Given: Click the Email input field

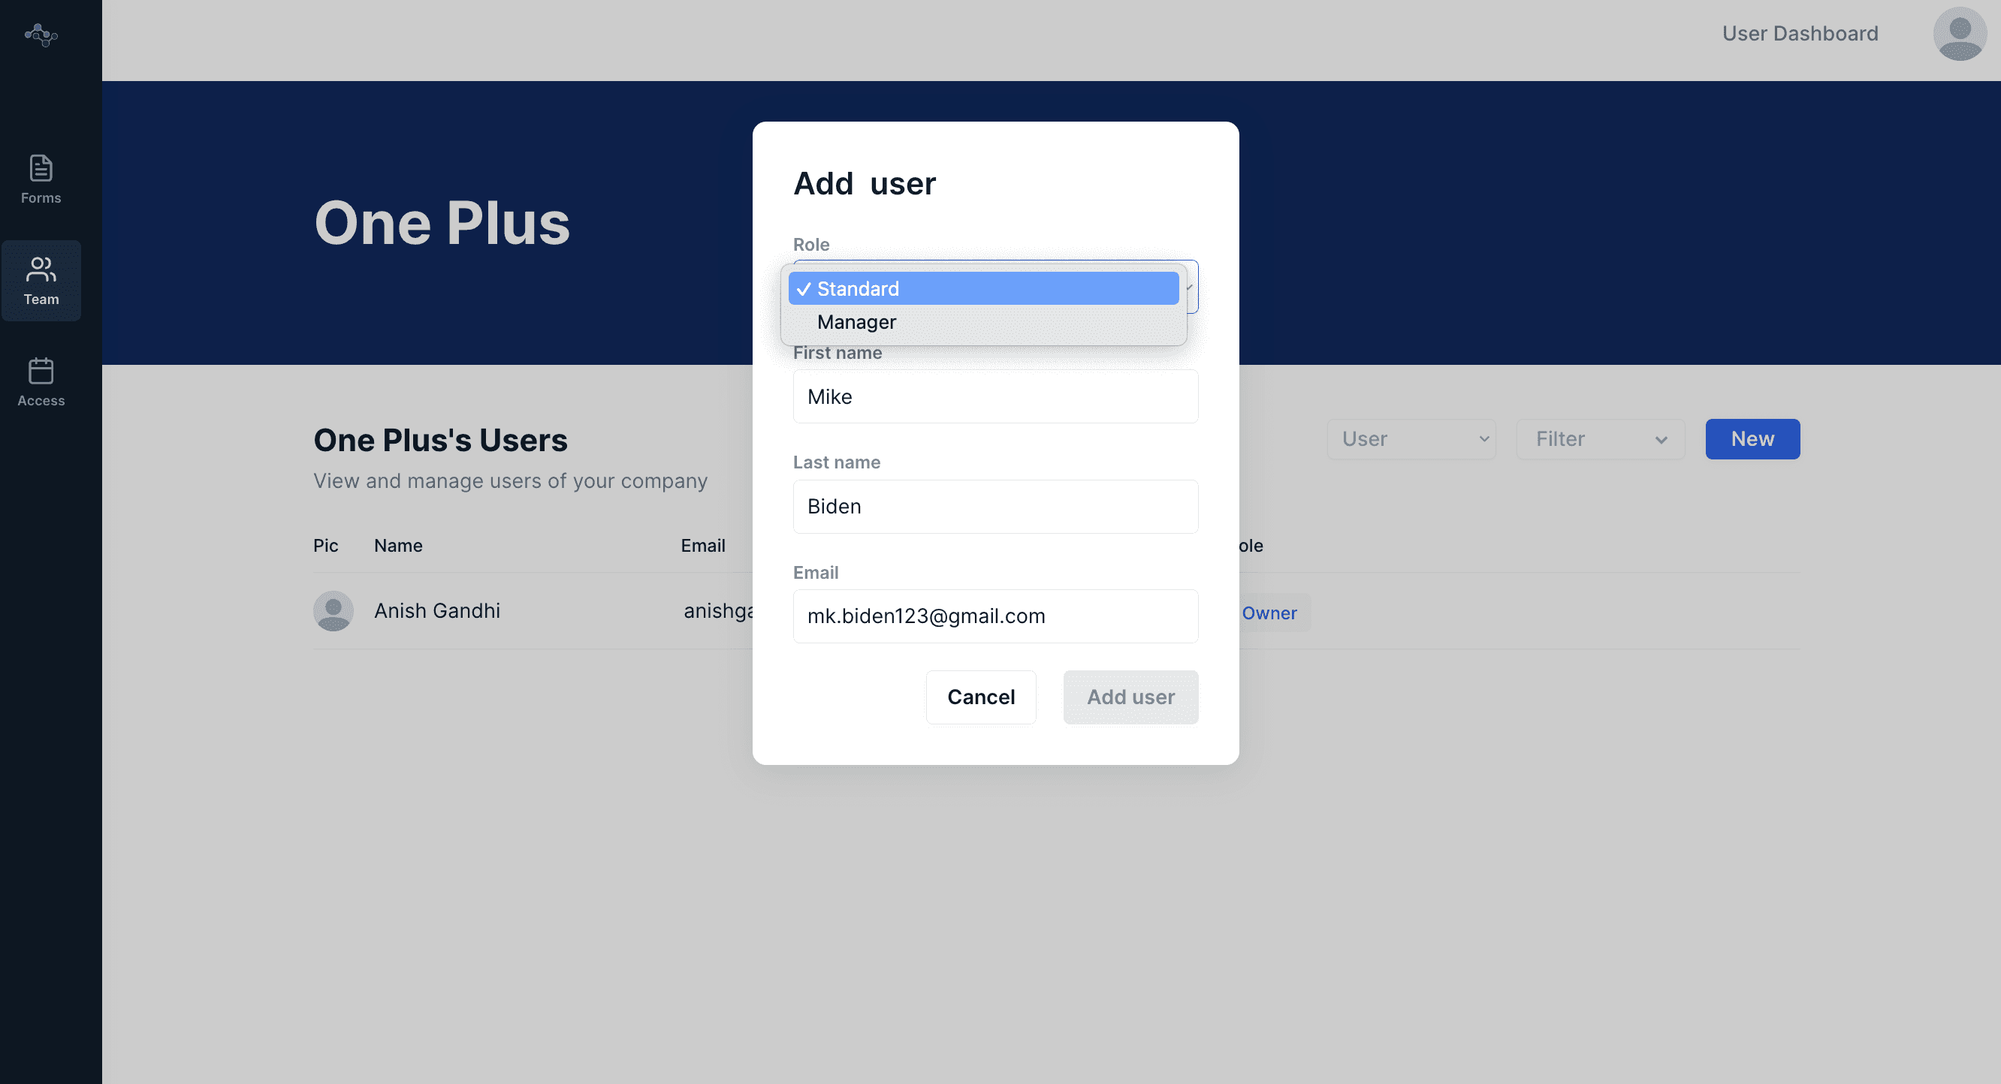Looking at the screenshot, I should point(995,616).
